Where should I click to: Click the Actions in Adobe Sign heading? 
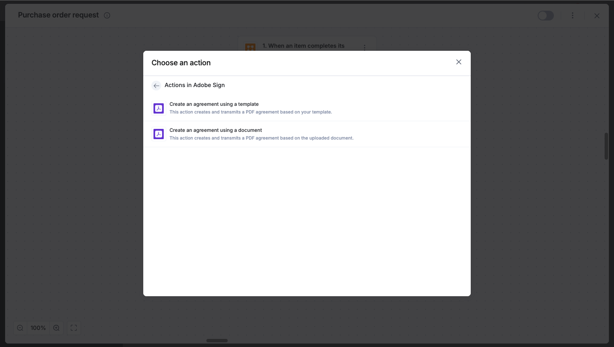pos(194,85)
